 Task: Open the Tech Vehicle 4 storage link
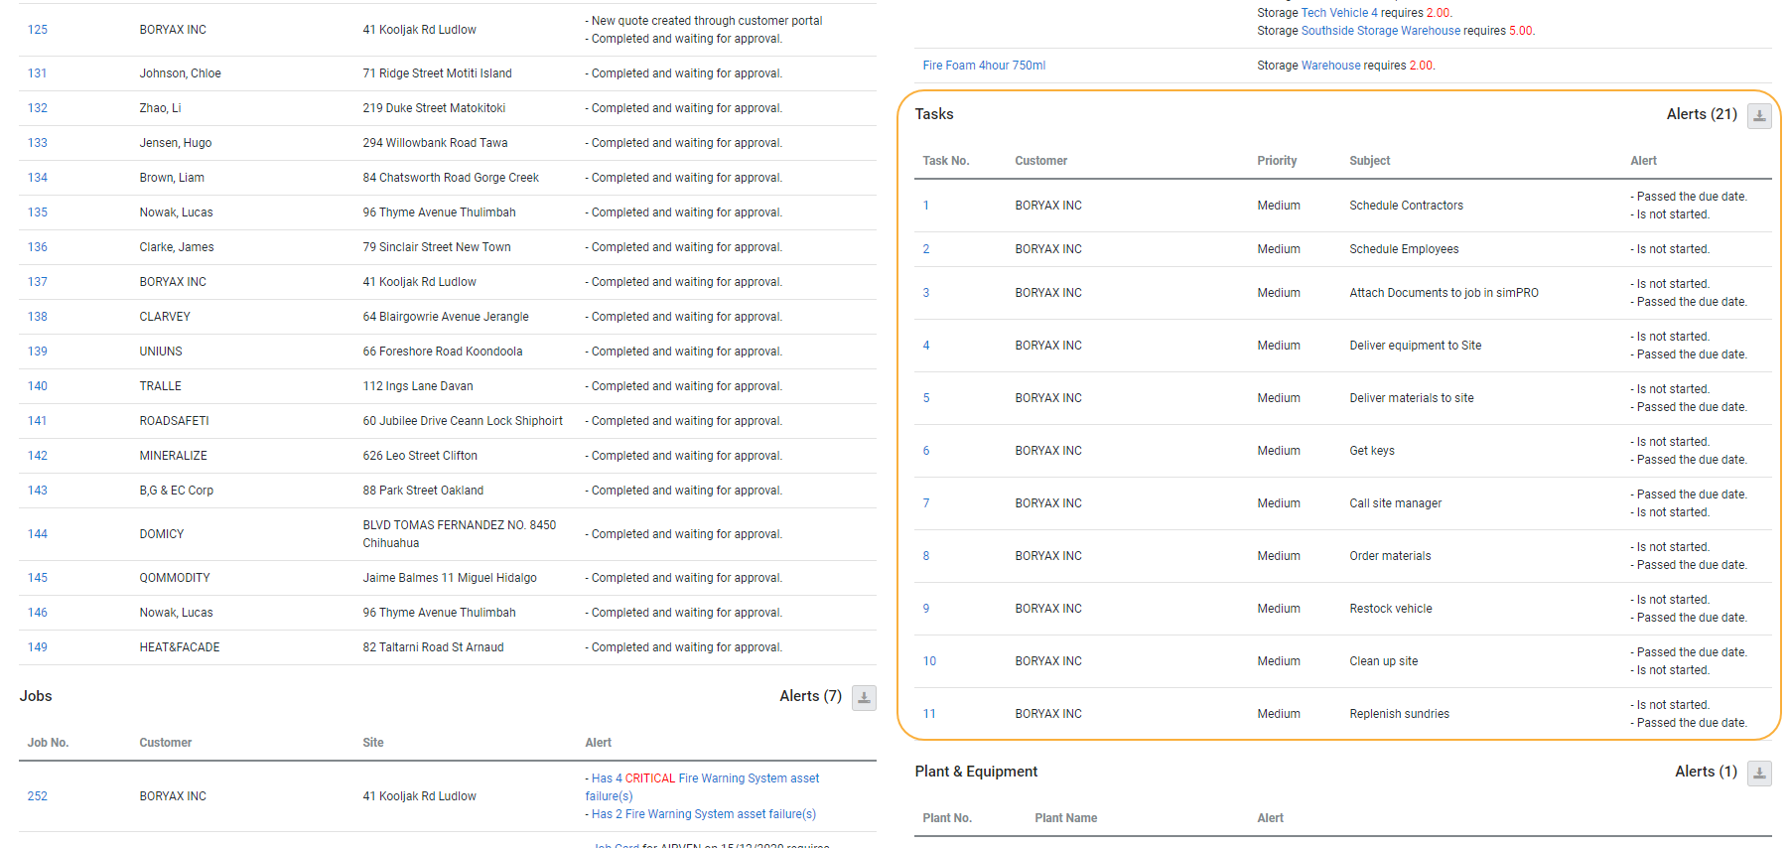click(x=1338, y=13)
